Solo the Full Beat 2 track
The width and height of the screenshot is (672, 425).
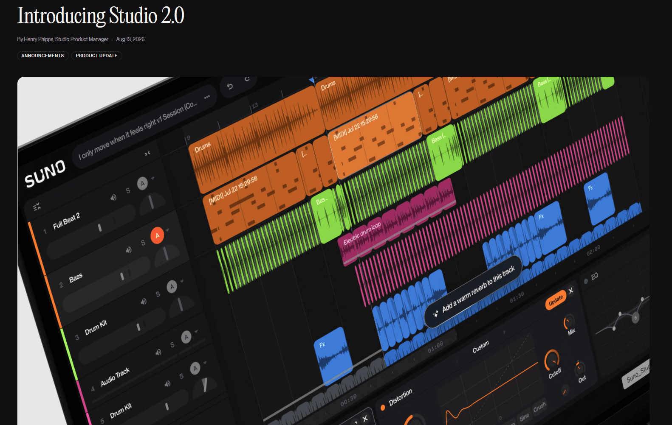click(128, 191)
